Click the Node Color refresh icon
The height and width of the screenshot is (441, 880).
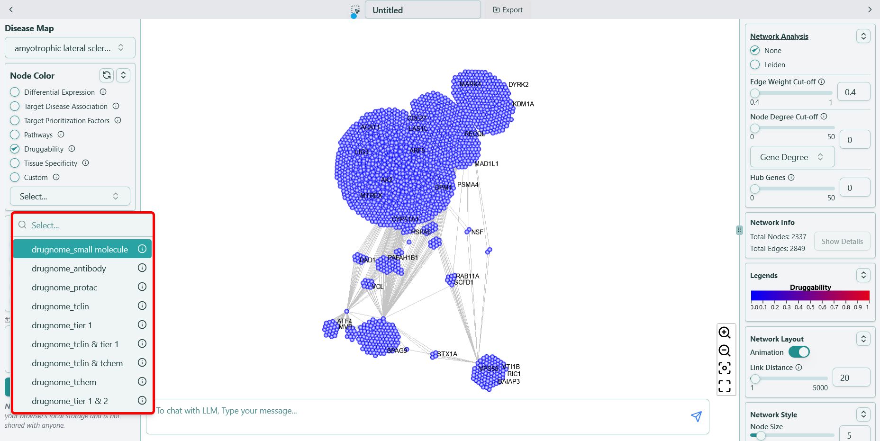point(107,75)
